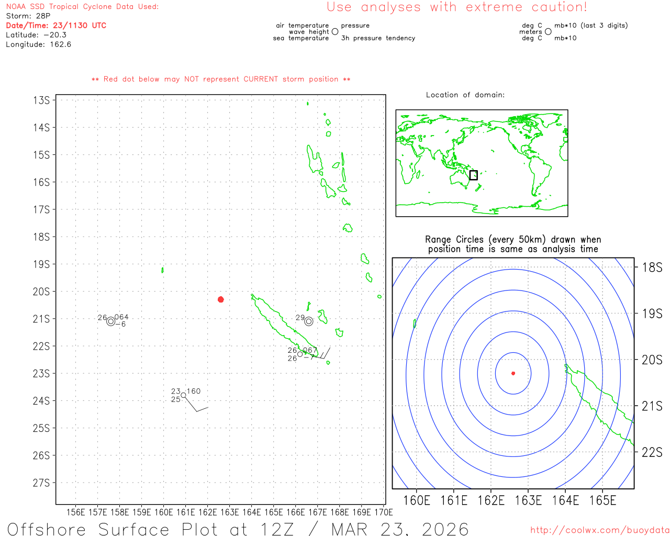Click the "mb*10 (last 3 digits)" legend label

pos(591,26)
